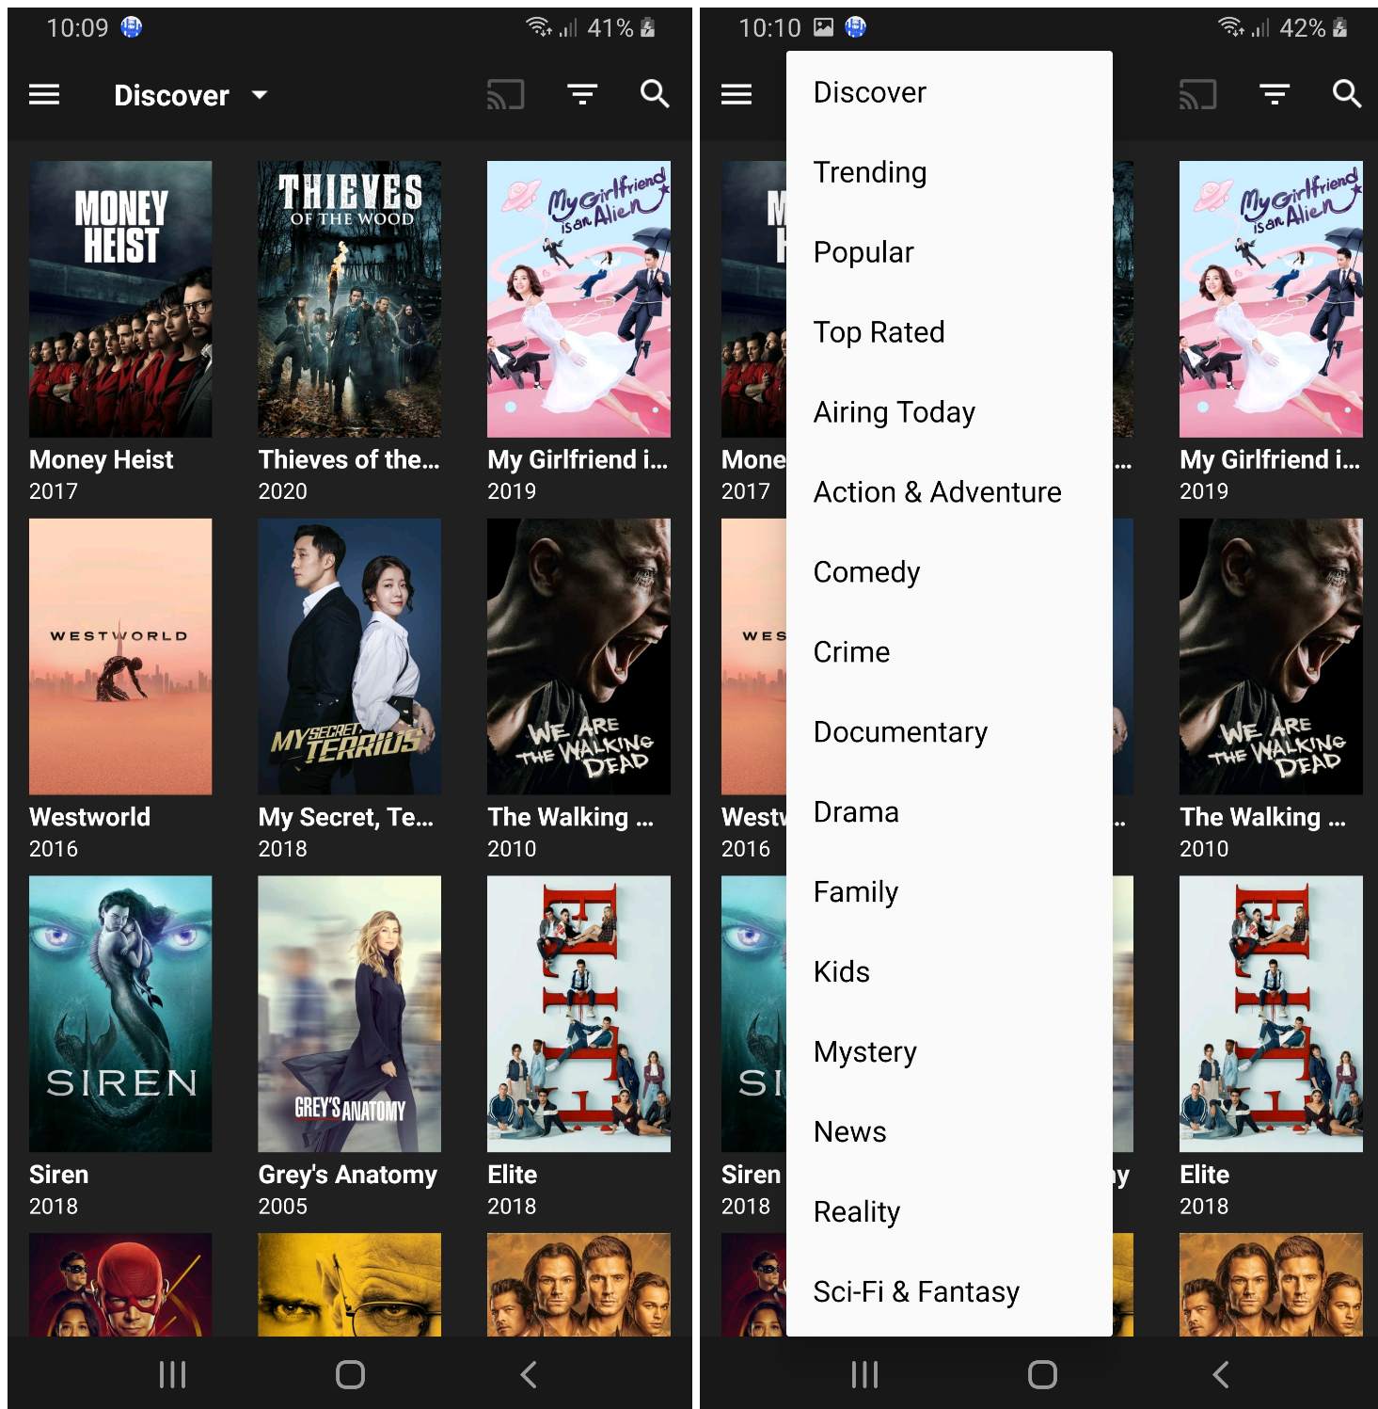Image resolution: width=1378 pixels, height=1409 pixels.
Task: Select Kids genre
Action: 949,972
